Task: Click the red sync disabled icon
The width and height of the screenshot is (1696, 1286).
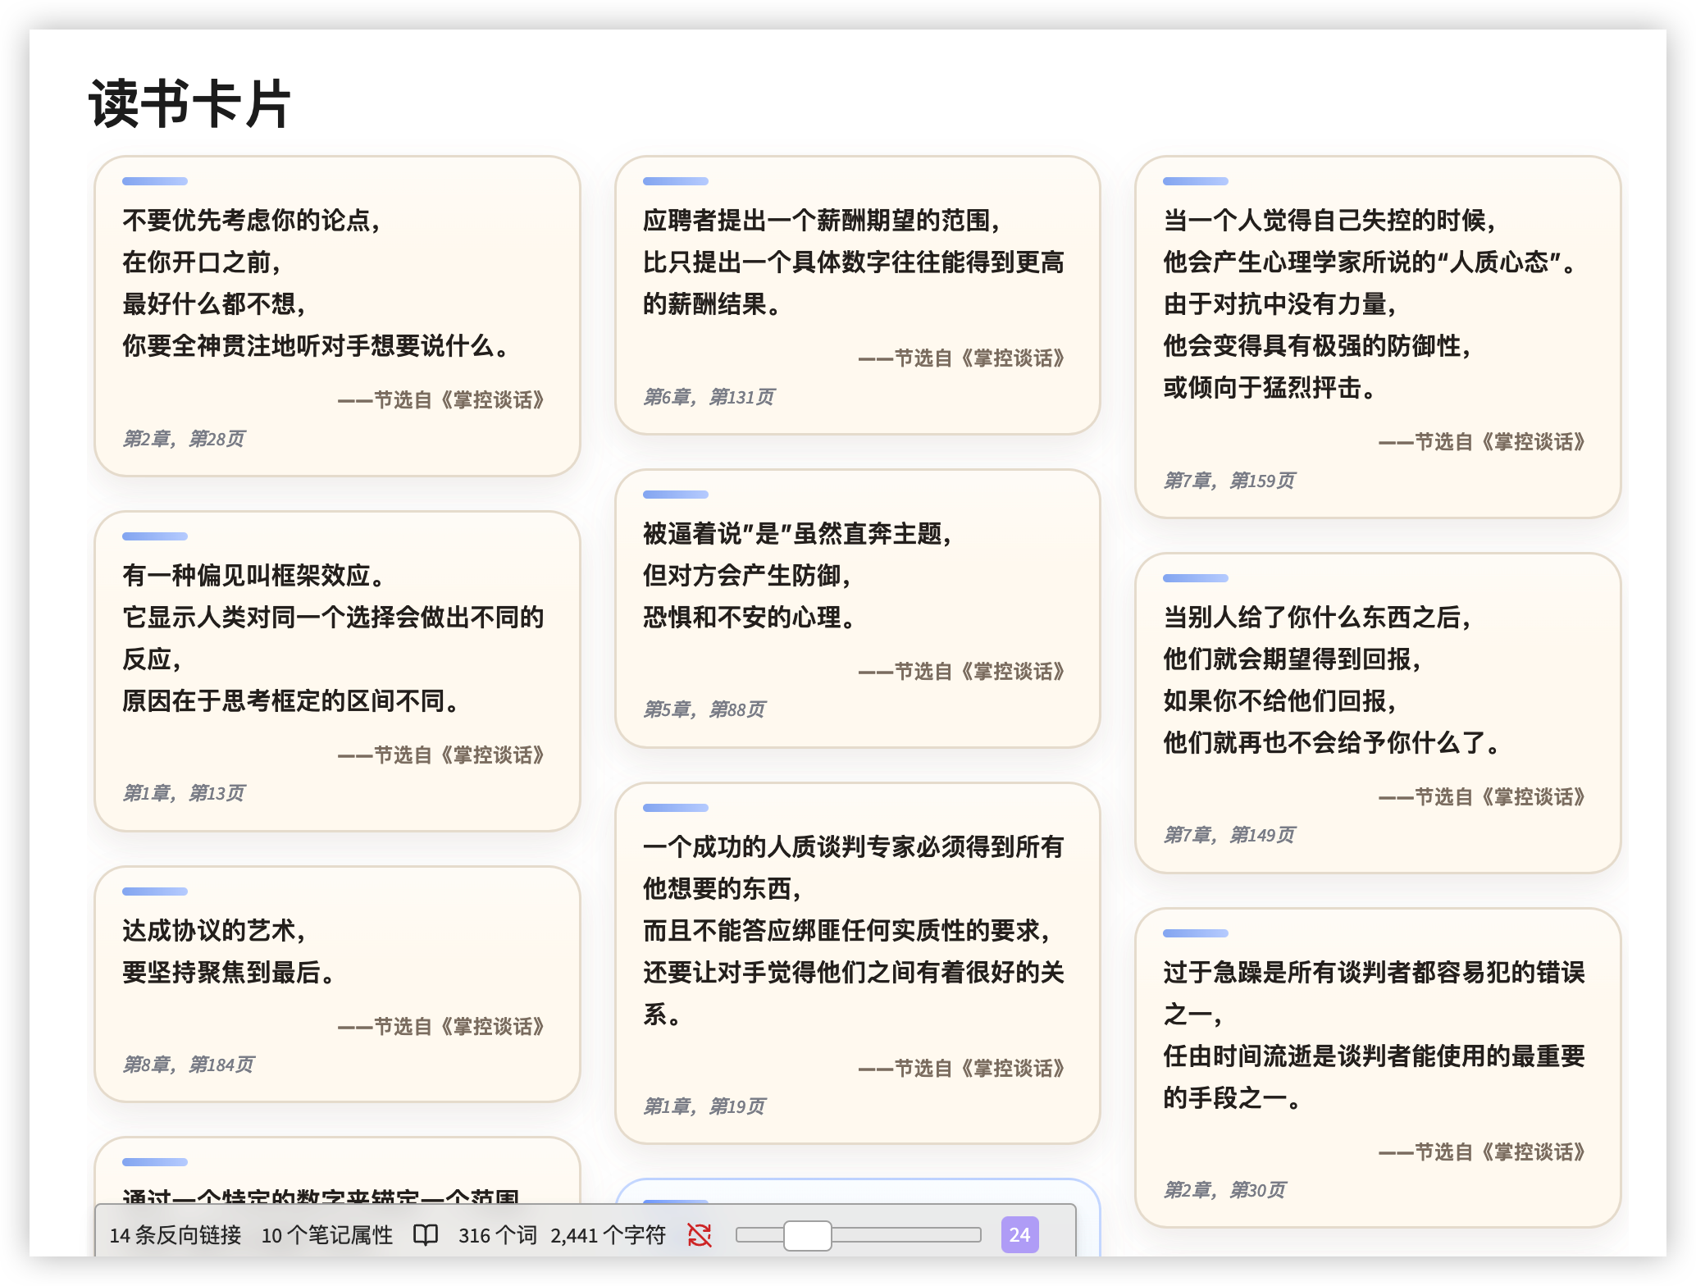Action: (700, 1235)
